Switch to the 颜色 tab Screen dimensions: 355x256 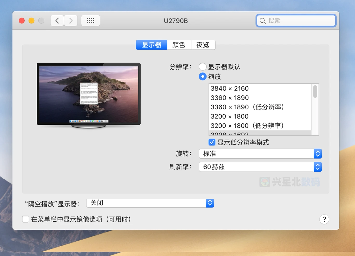pos(179,45)
